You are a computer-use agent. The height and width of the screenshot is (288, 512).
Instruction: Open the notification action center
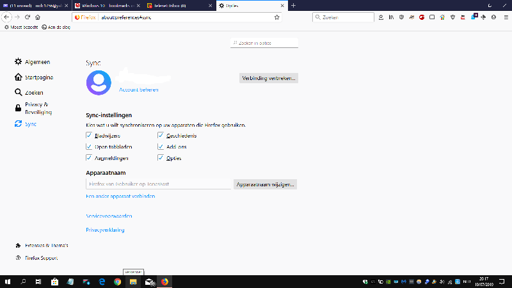pos(502,282)
